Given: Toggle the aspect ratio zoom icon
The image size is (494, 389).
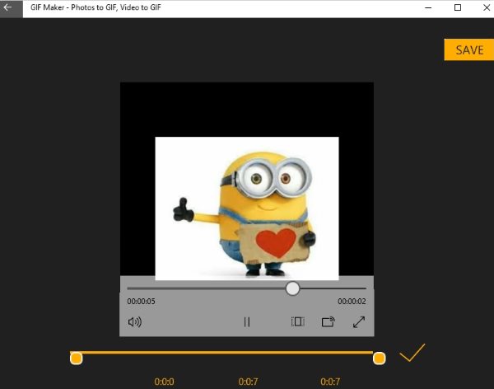Looking at the screenshot, I should (298, 322).
